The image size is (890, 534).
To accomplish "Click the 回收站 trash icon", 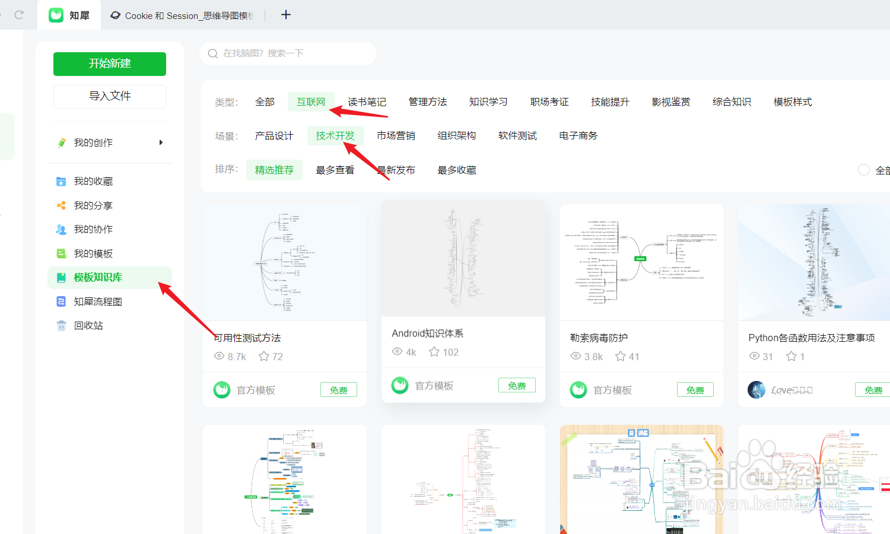I will pos(61,325).
